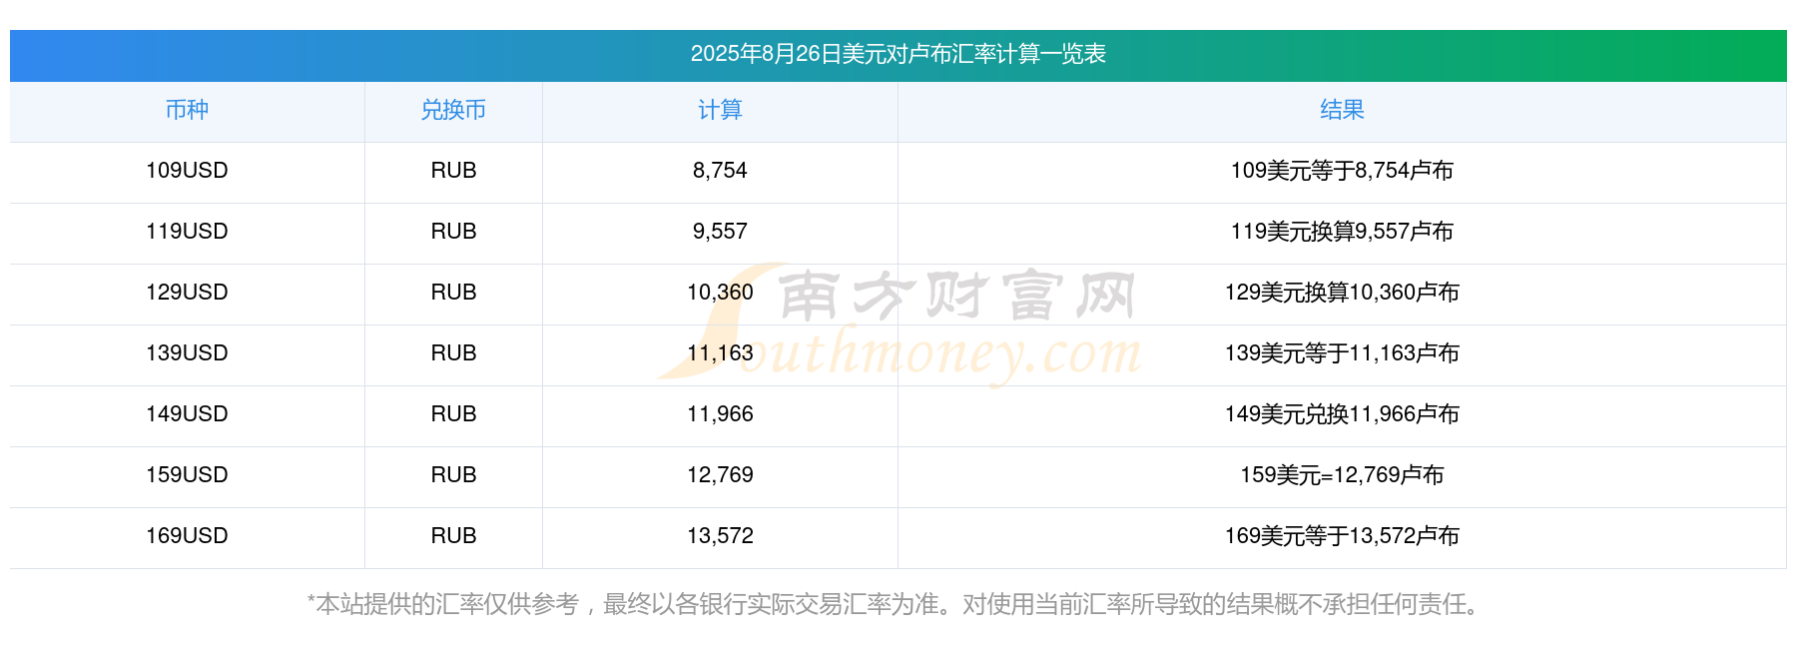Click result '129美元换算10,360卢布'

click(x=1342, y=293)
